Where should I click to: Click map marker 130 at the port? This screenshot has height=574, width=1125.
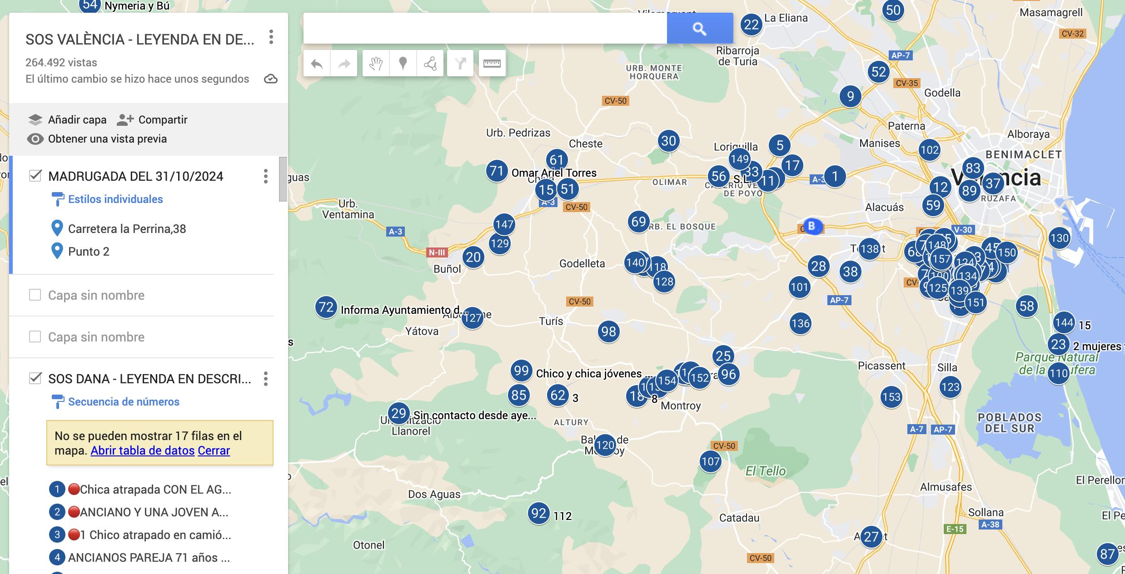pyautogui.click(x=1060, y=238)
